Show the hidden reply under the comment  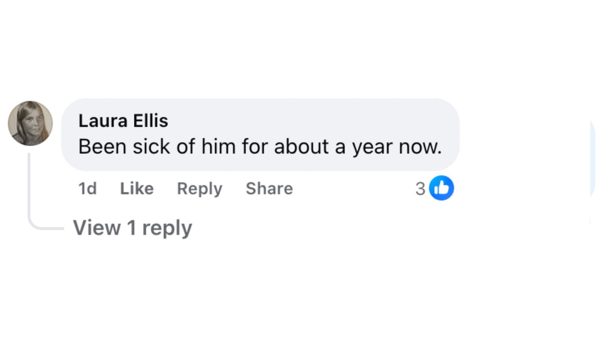pos(132,228)
